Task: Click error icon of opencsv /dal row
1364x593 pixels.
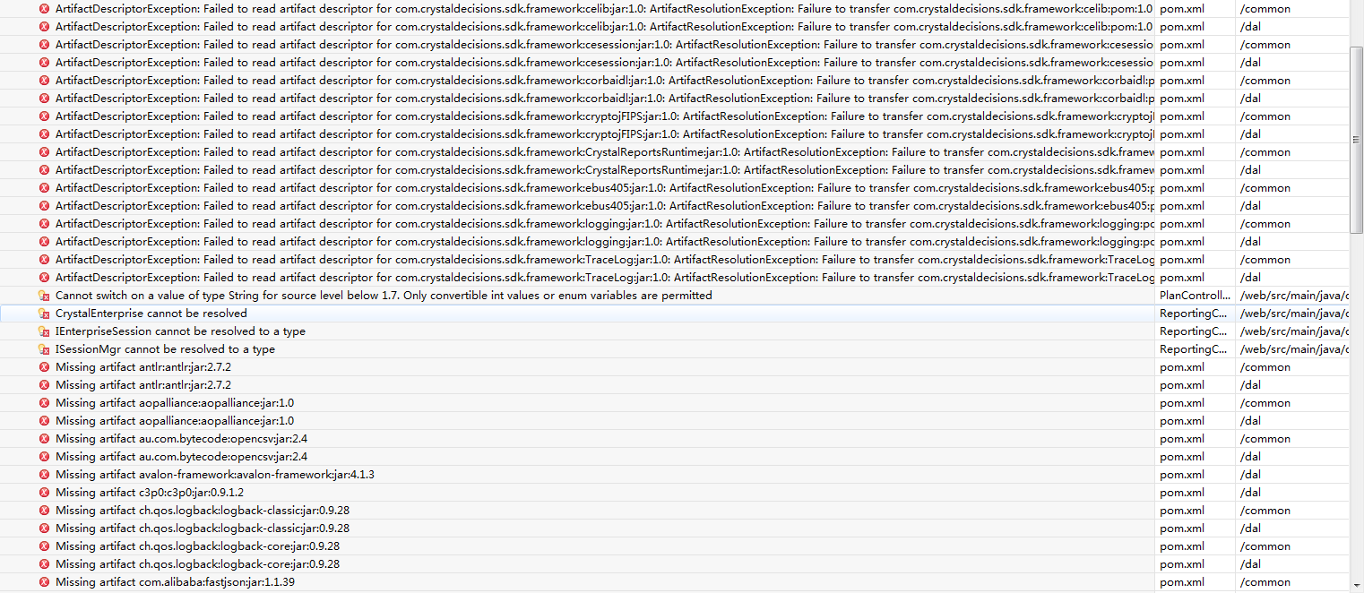Action: pyautogui.click(x=44, y=457)
